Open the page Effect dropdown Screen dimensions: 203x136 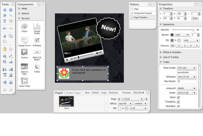(x=125, y=104)
